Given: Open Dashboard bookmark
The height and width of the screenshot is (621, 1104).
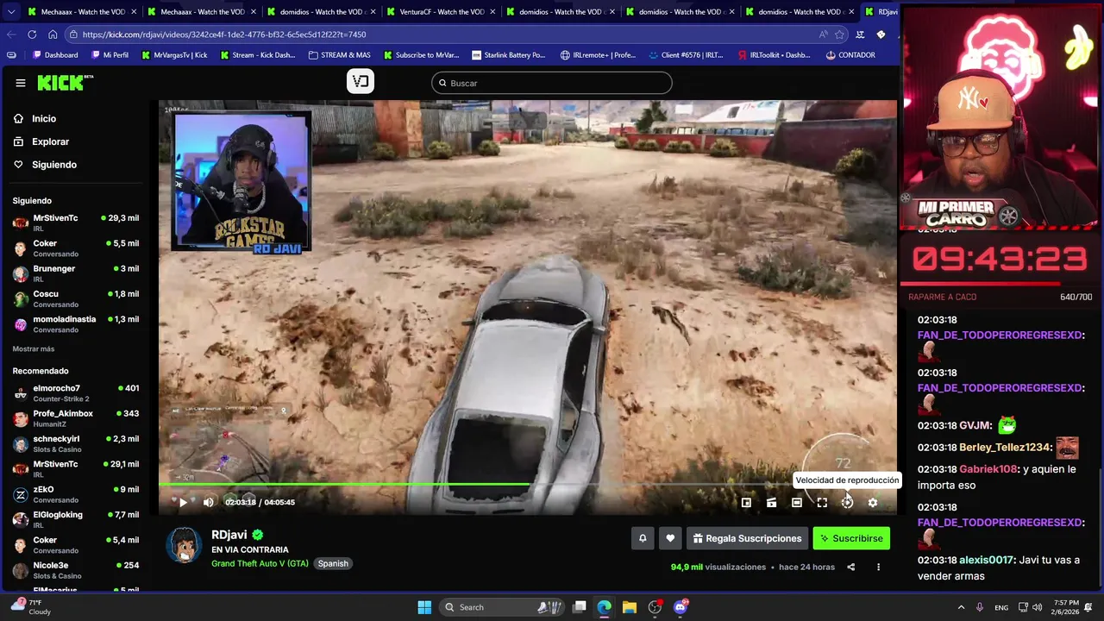Looking at the screenshot, I should point(56,55).
